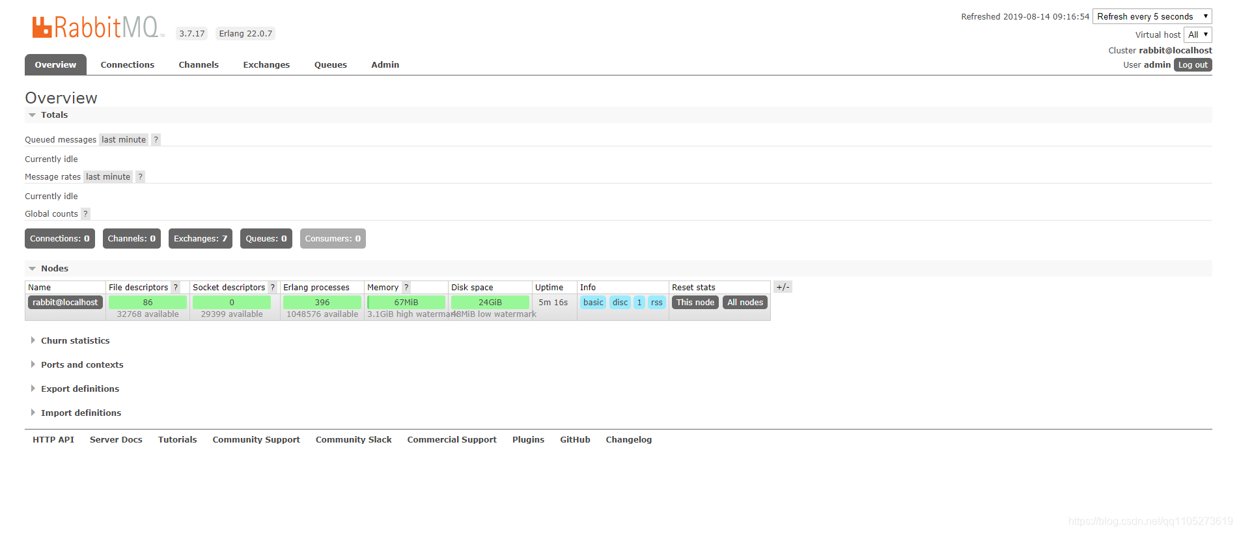
Task: Click the basic info tag
Action: tap(593, 302)
